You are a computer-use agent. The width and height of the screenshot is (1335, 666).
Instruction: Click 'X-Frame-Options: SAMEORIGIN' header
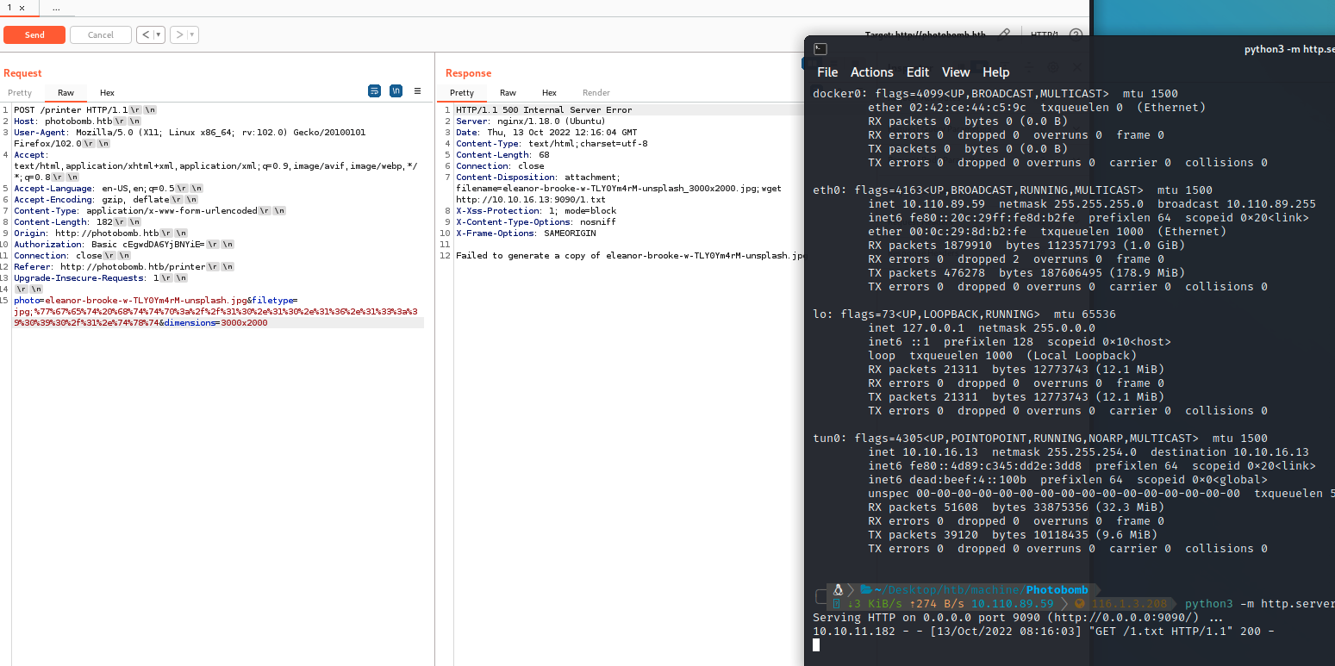526,233
